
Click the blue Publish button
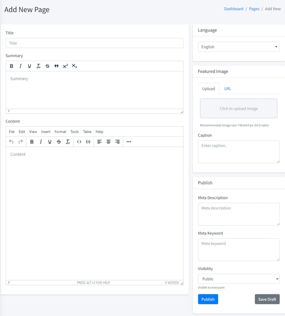(x=208, y=299)
